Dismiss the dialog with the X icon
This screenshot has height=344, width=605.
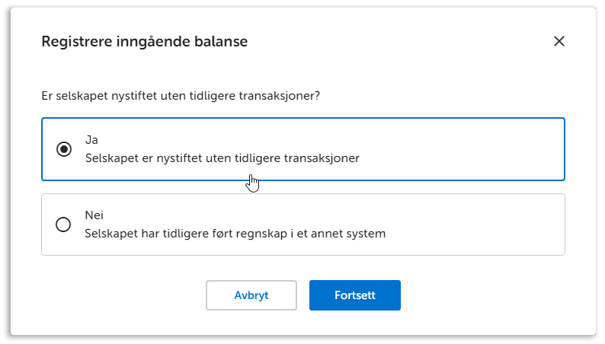coord(559,41)
